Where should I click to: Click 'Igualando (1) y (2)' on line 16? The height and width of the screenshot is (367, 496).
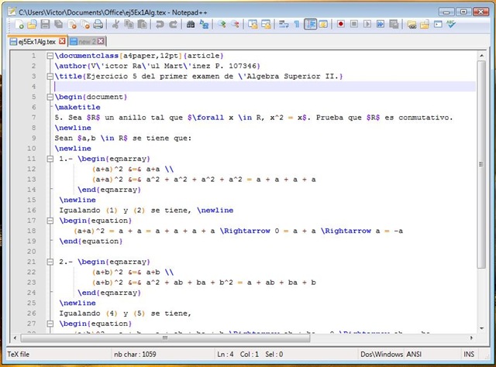[102, 210]
